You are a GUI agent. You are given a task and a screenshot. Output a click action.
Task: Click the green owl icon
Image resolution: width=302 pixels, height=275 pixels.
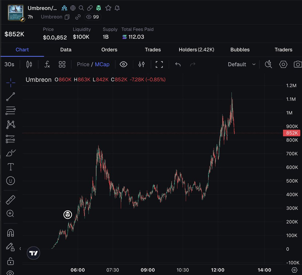coord(99,8)
